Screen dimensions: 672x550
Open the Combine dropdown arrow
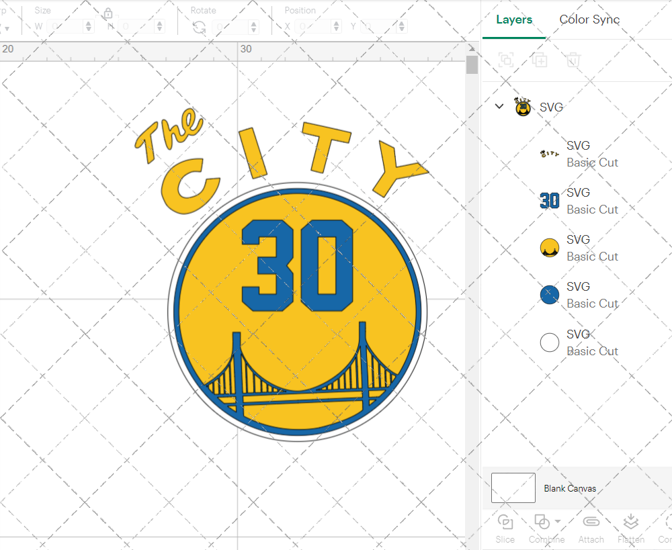[558, 521]
